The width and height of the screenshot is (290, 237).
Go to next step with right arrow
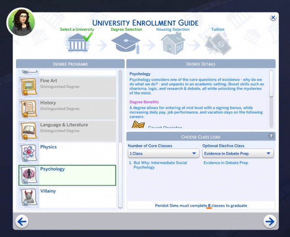(x=270, y=222)
